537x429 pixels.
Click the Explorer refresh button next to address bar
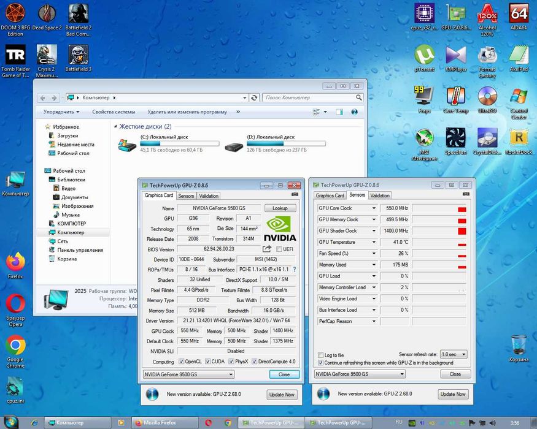[x=254, y=97]
